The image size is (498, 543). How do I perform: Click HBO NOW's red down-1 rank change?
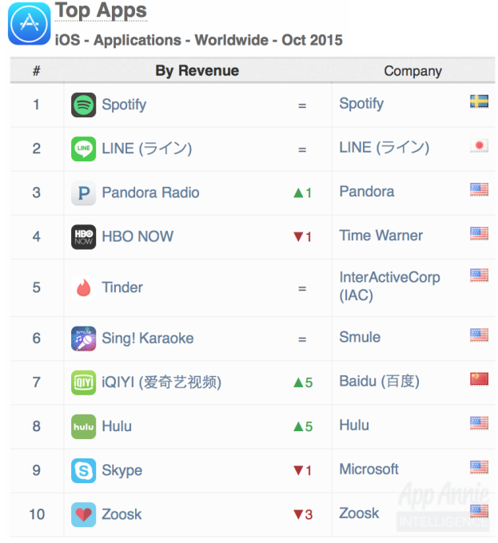(x=302, y=237)
